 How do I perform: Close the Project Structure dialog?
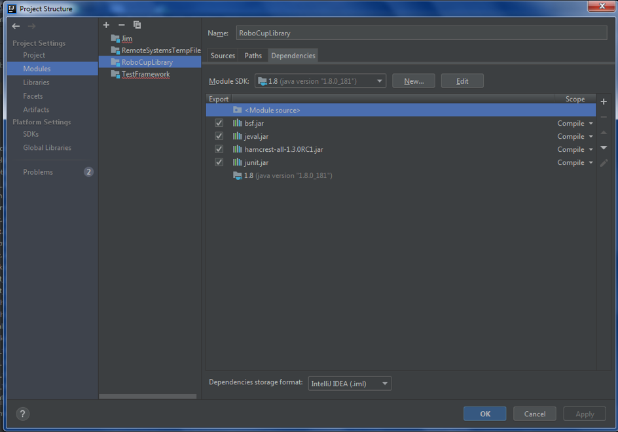click(602, 6)
